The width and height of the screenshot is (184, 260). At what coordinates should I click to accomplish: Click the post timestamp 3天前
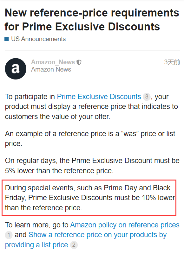(172, 62)
